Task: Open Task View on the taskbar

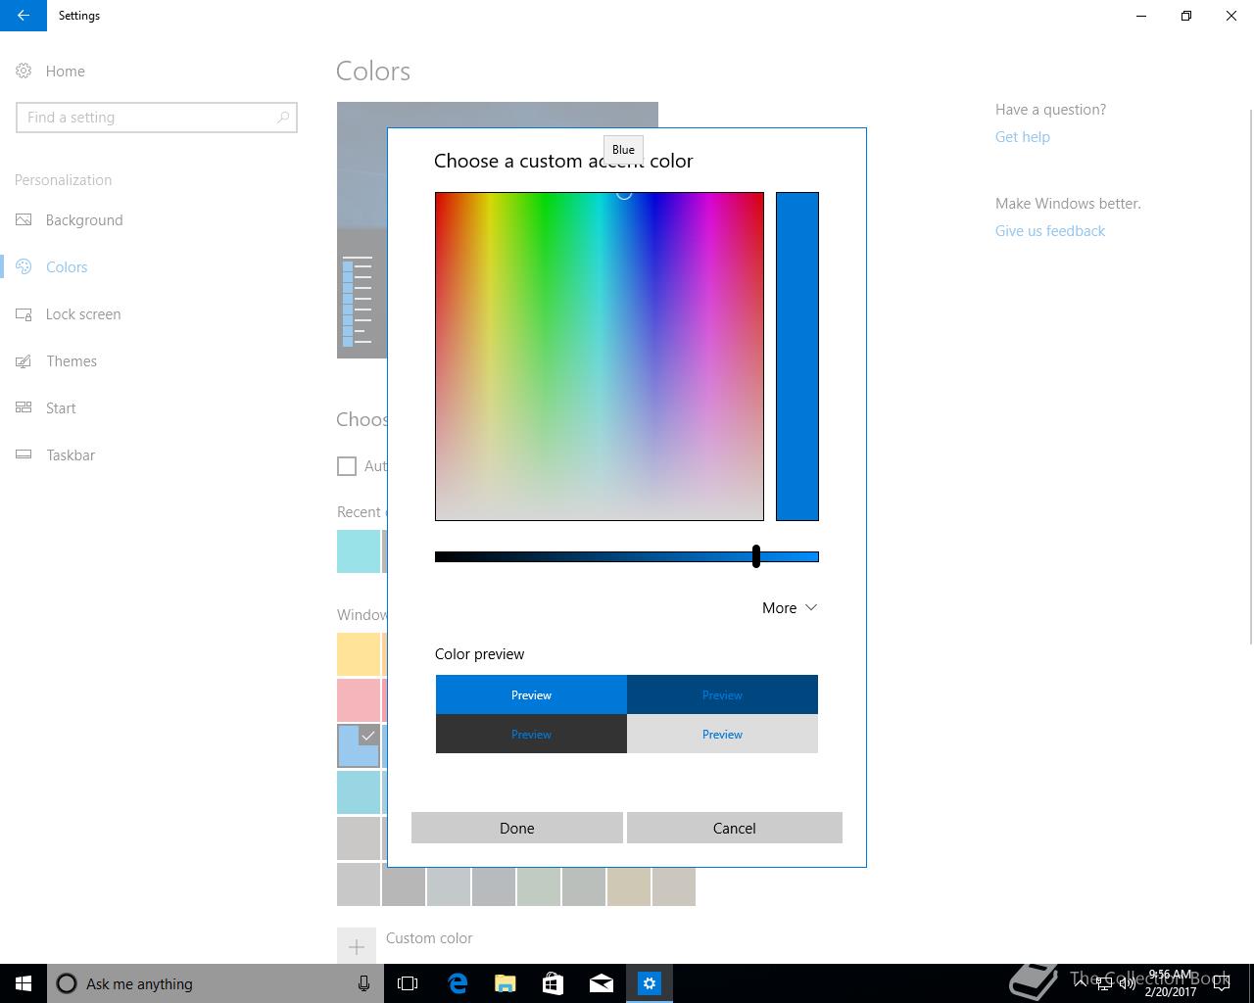Action: (408, 983)
